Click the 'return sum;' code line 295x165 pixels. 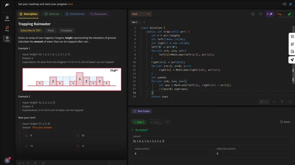[x=160, y=97]
